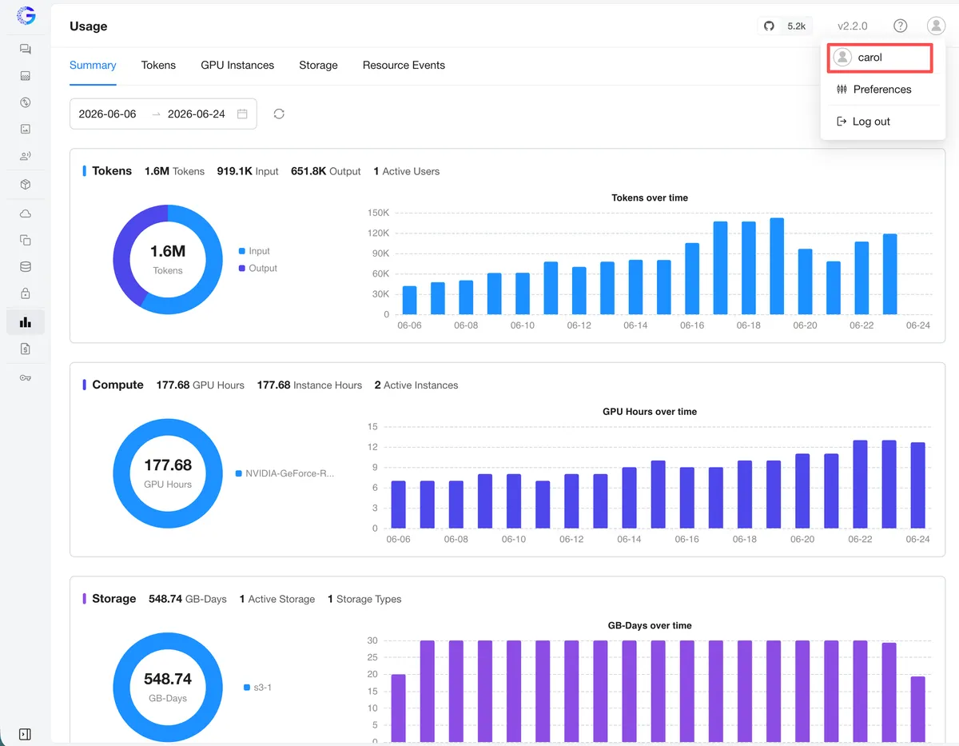This screenshot has height=746, width=959.
Task: Expand the sidebar with bottom toggle
Action: 25,734
